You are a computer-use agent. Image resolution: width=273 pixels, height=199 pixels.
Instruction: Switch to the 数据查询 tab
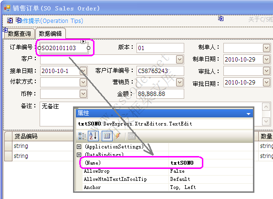pyautogui.click(x=19, y=33)
